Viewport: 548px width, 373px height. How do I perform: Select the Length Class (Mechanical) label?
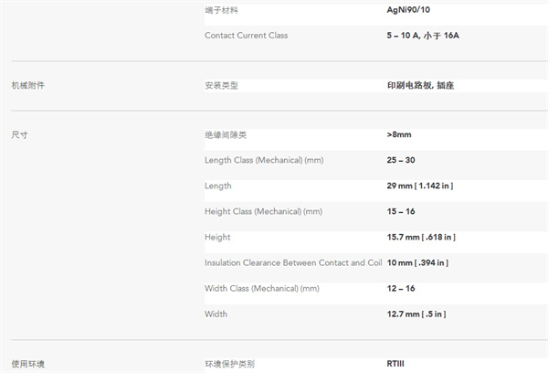tap(264, 160)
